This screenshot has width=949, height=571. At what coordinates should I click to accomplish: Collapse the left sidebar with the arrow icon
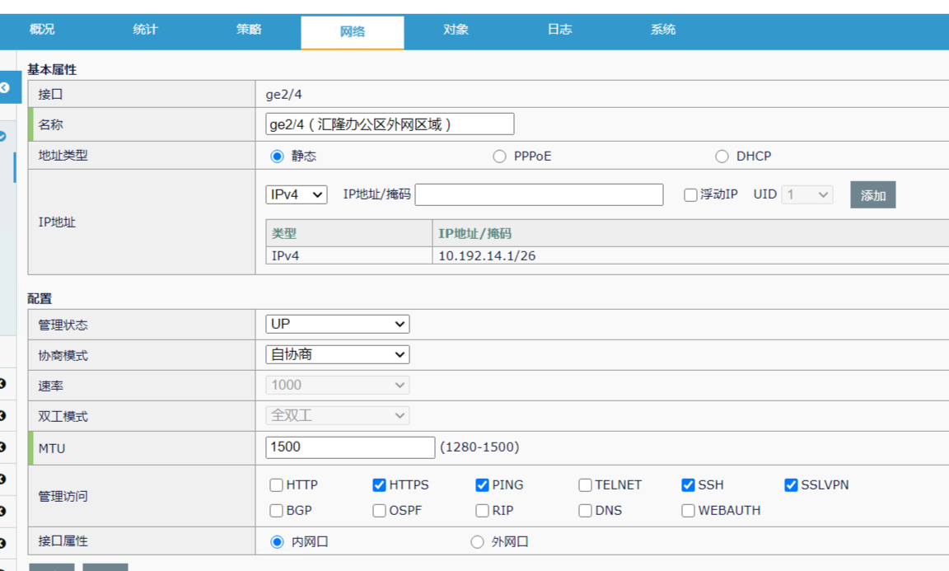click(x=5, y=87)
